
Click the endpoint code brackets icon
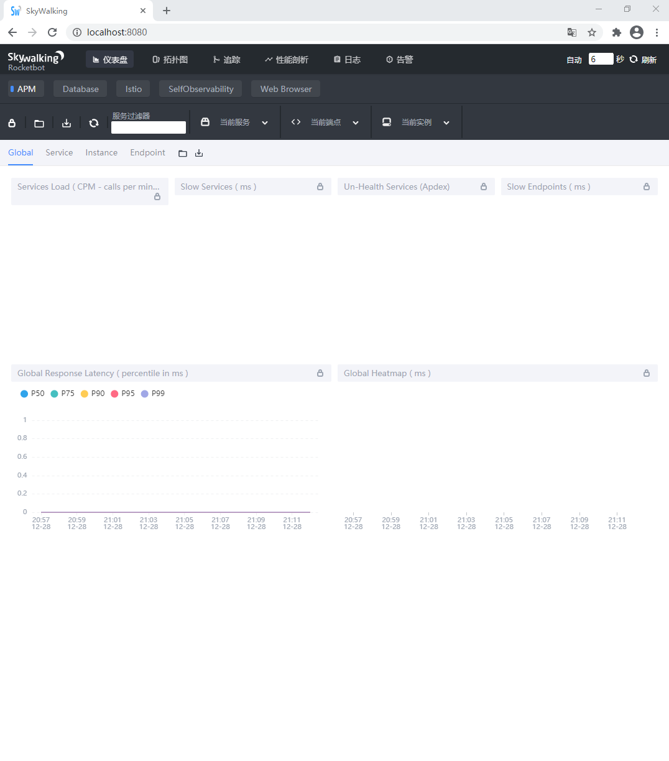pyautogui.click(x=296, y=122)
